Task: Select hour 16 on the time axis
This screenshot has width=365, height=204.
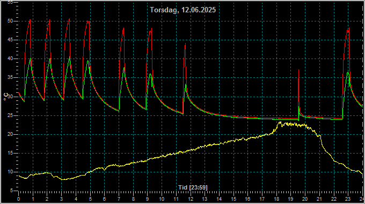Action: [x=247, y=199]
